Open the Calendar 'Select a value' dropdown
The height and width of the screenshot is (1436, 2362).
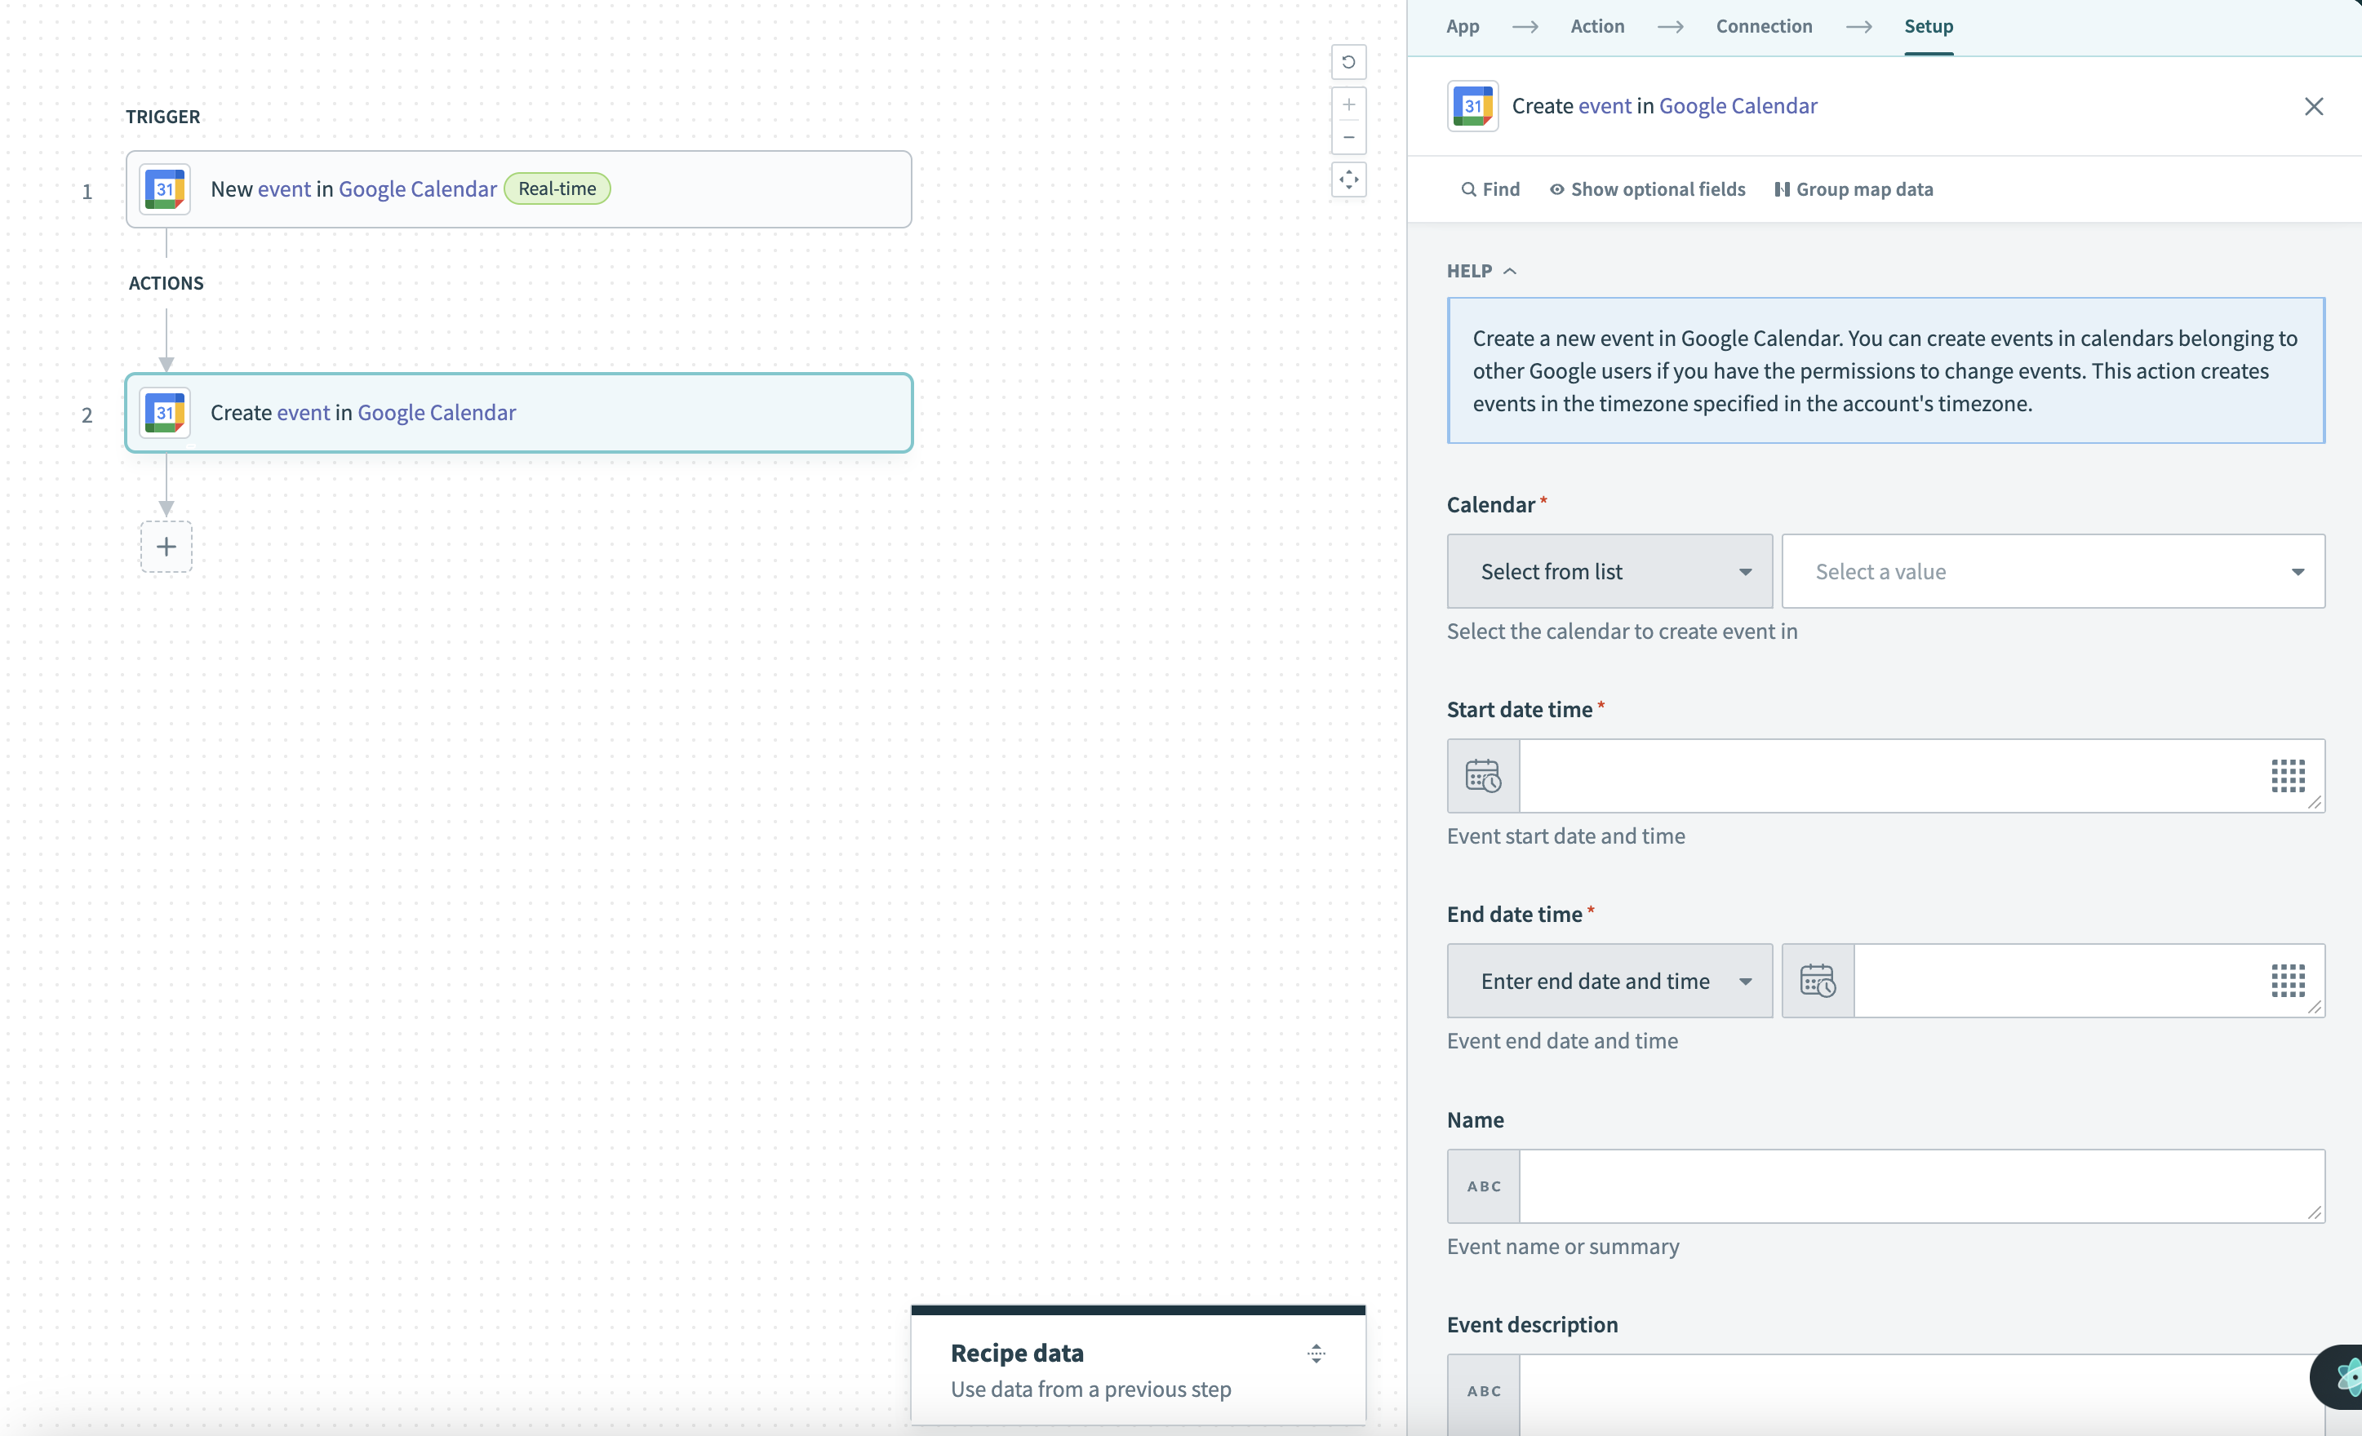2053,571
